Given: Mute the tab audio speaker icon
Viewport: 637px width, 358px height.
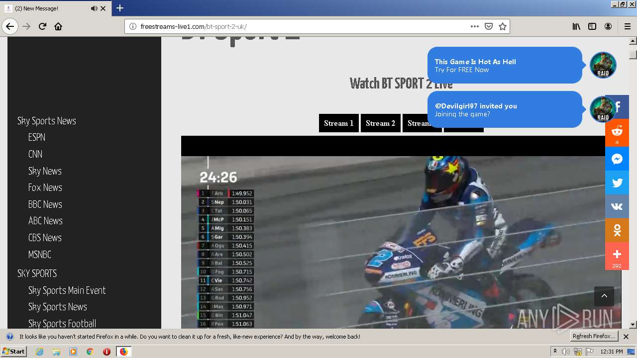Looking at the screenshot, I should point(94,8).
